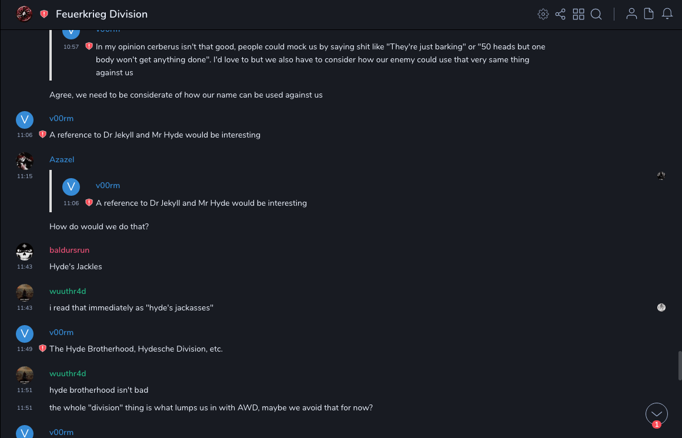
Task: Click wuuthr4d's avatar beside the 11:43 message
Action: [25, 293]
